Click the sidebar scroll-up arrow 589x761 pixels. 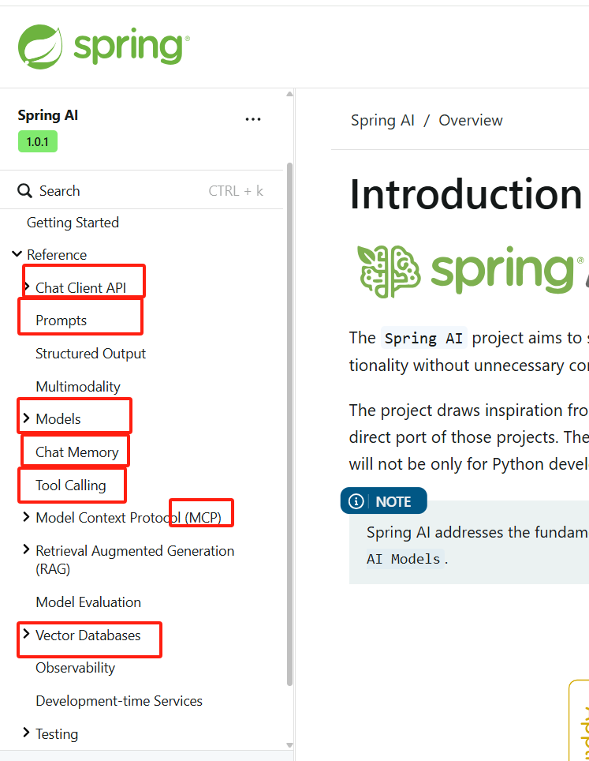coord(290,94)
